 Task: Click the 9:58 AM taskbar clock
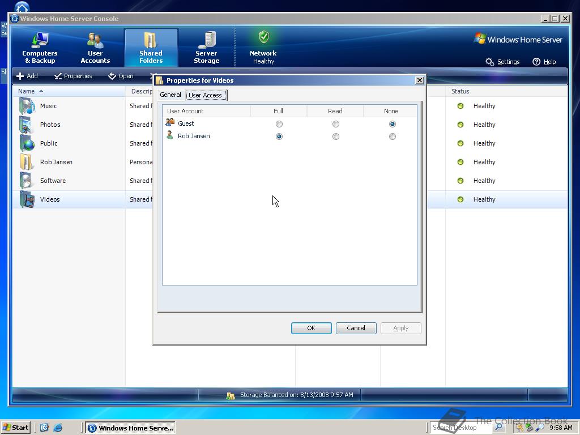tap(561, 428)
